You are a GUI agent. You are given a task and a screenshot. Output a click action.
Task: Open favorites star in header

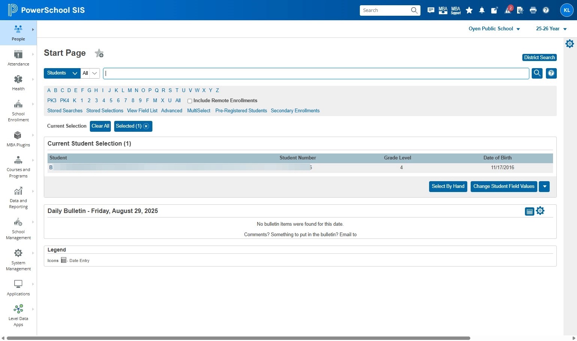point(469,10)
